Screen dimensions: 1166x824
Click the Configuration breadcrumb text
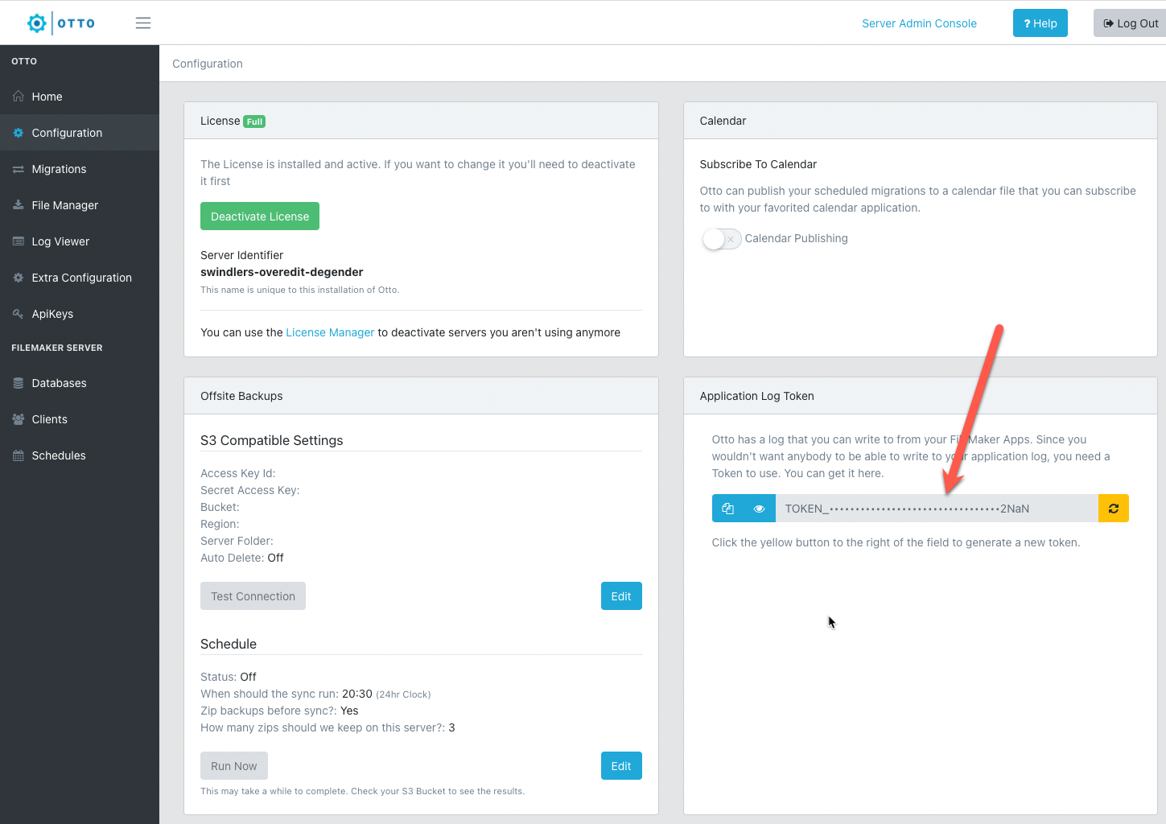click(x=208, y=64)
